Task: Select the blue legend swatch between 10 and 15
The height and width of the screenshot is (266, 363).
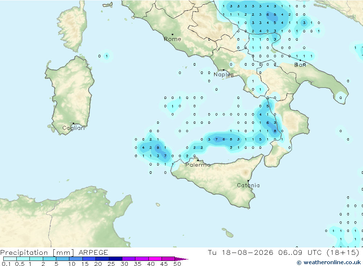Action: click(76, 259)
